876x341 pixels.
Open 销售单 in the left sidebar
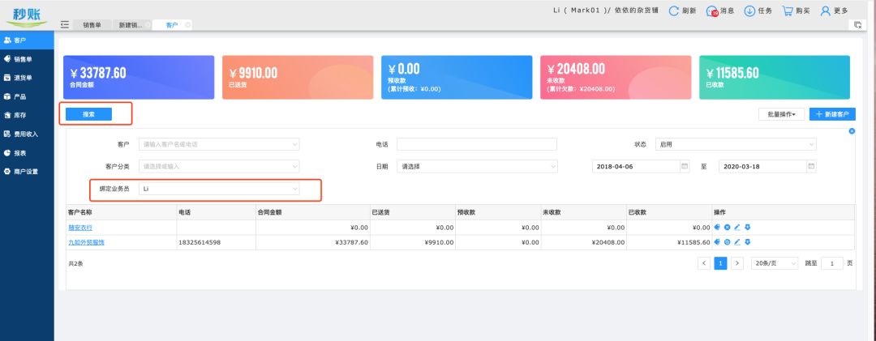click(x=27, y=58)
